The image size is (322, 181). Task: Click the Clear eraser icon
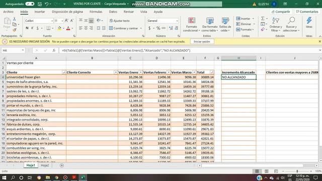[263, 30]
